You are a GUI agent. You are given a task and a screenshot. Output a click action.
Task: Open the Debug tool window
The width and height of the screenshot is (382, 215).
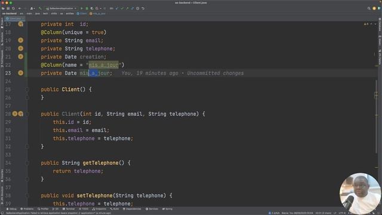pyautogui.click(x=11, y=209)
